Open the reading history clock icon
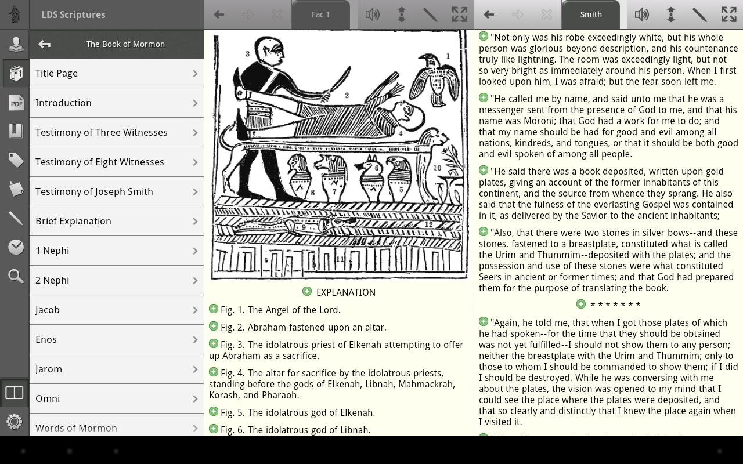The width and height of the screenshot is (743, 464). 16,247
